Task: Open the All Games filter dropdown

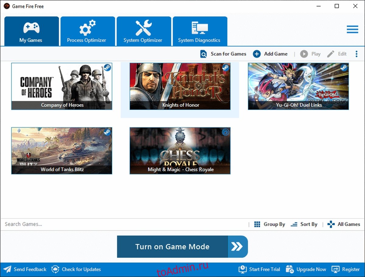Action: click(x=344, y=224)
